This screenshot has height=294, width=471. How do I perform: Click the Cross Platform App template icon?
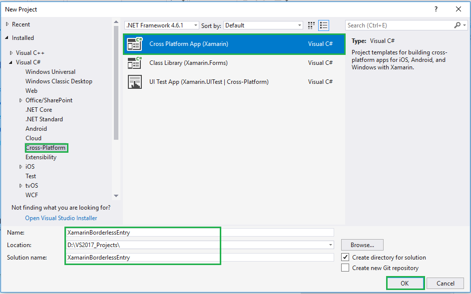click(x=134, y=44)
